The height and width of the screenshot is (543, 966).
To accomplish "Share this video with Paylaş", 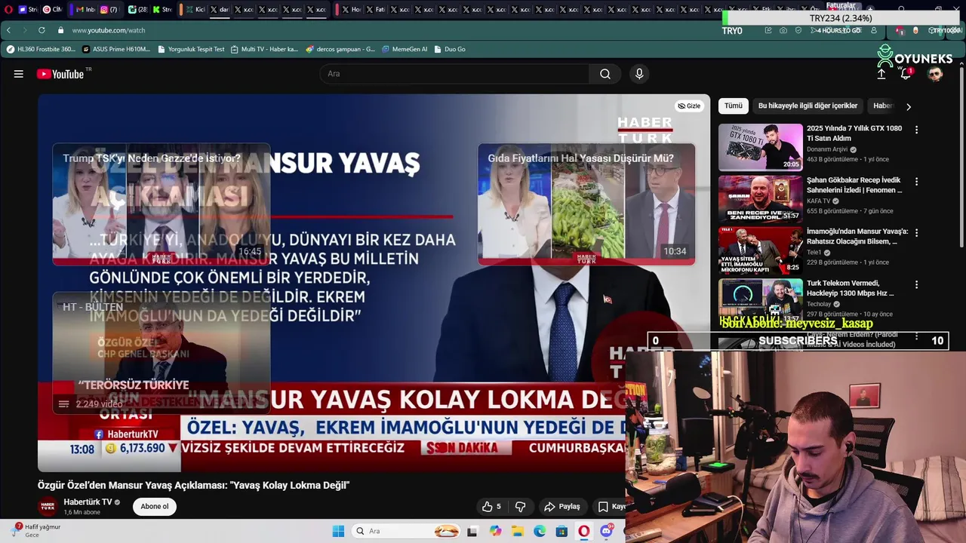I will click(x=562, y=507).
